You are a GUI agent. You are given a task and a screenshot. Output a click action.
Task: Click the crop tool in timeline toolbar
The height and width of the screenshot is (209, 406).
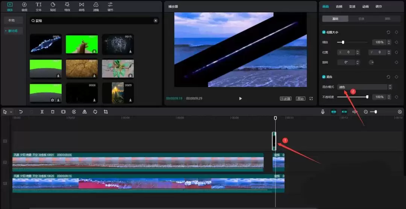106,112
